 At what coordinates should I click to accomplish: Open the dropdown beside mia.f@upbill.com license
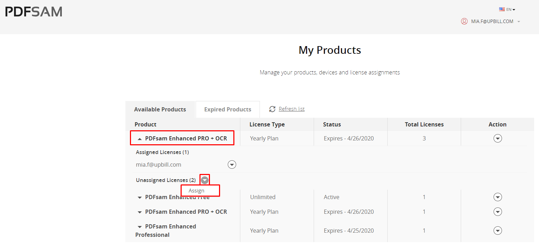[x=232, y=165]
